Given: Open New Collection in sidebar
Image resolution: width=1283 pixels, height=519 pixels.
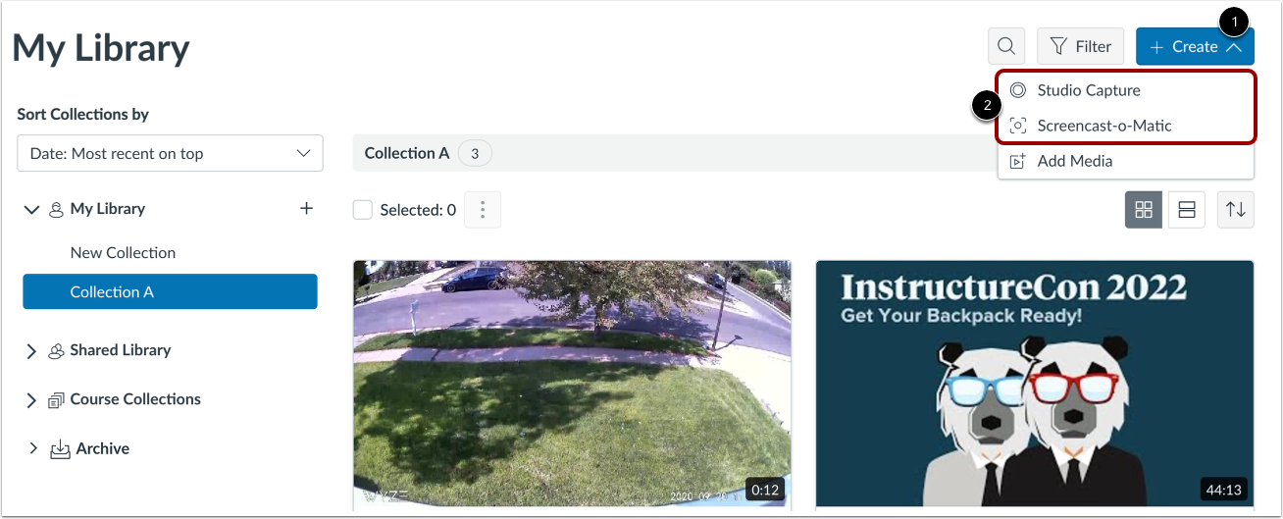Looking at the screenshot, I should coord(123,252).
